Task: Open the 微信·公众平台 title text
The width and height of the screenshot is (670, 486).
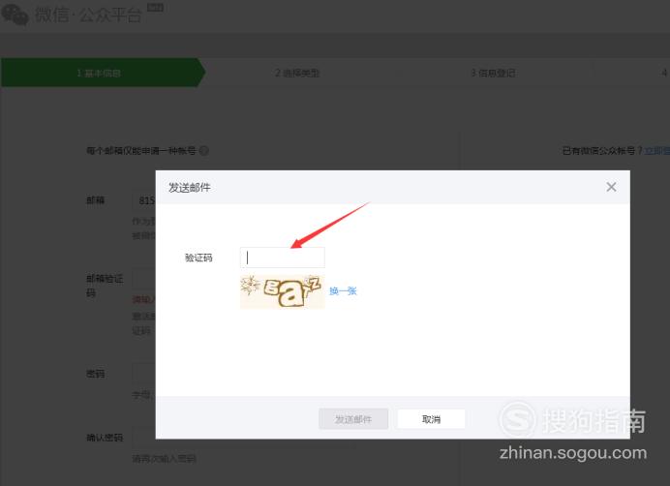Action: 88,15
